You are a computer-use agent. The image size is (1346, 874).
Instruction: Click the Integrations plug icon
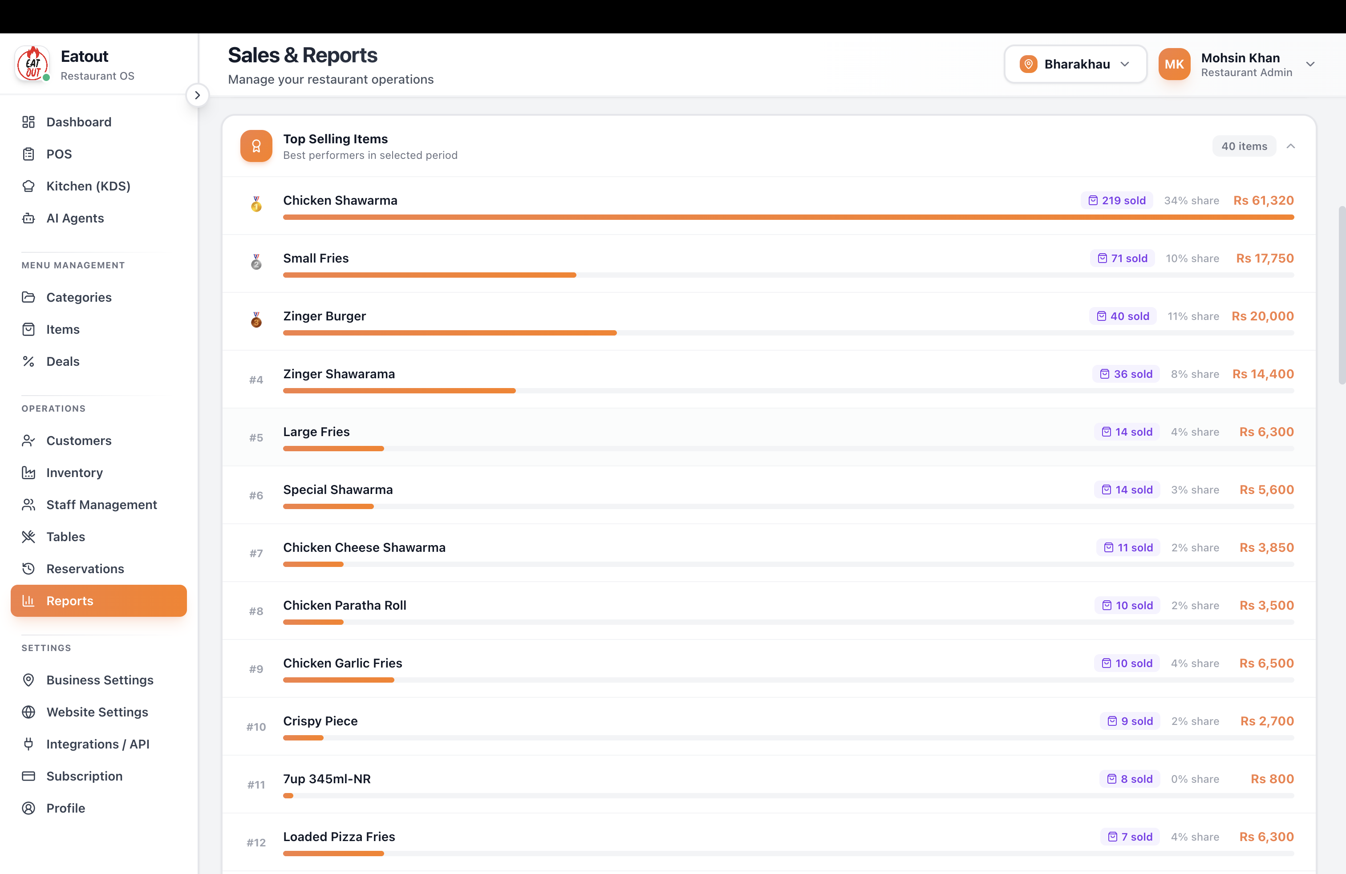point(28,744)
